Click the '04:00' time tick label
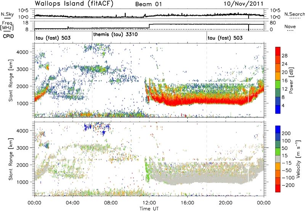This screenshot has height=211, width=305. click(x=73, y=203)
